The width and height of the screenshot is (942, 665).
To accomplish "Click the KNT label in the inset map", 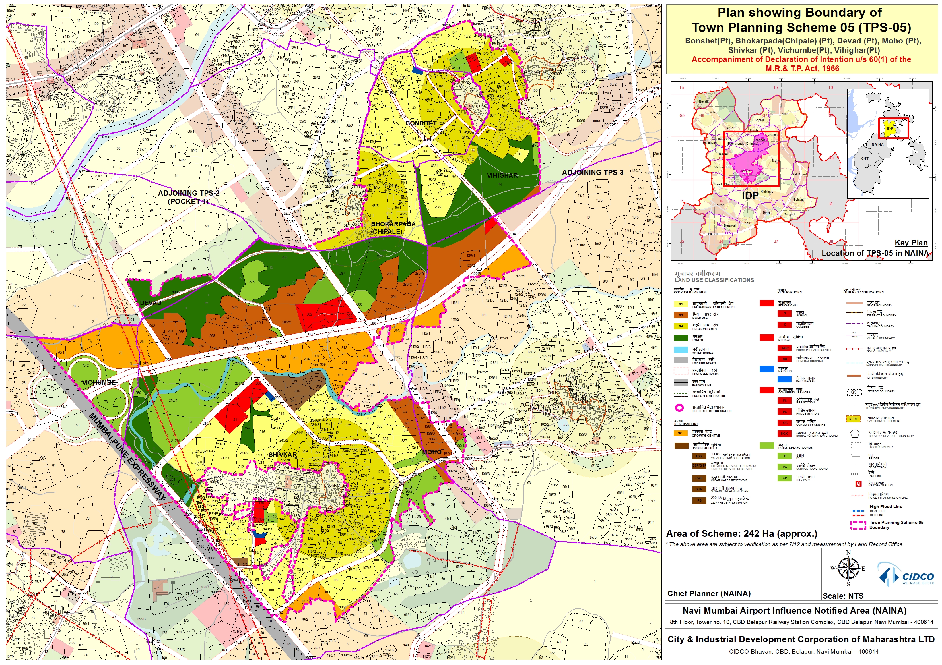I will (x=864, y=159).
